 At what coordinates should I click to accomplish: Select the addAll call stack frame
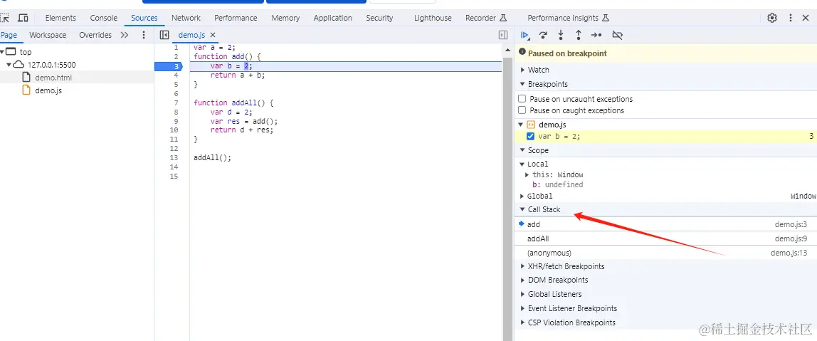point(666,238)
